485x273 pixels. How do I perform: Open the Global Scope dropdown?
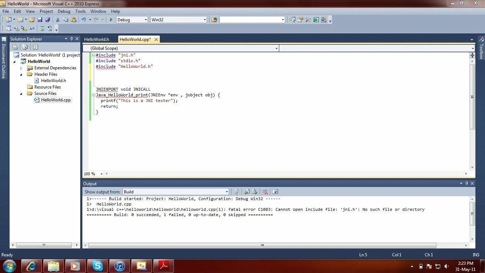pyautogui.click(x=277, y=48)
